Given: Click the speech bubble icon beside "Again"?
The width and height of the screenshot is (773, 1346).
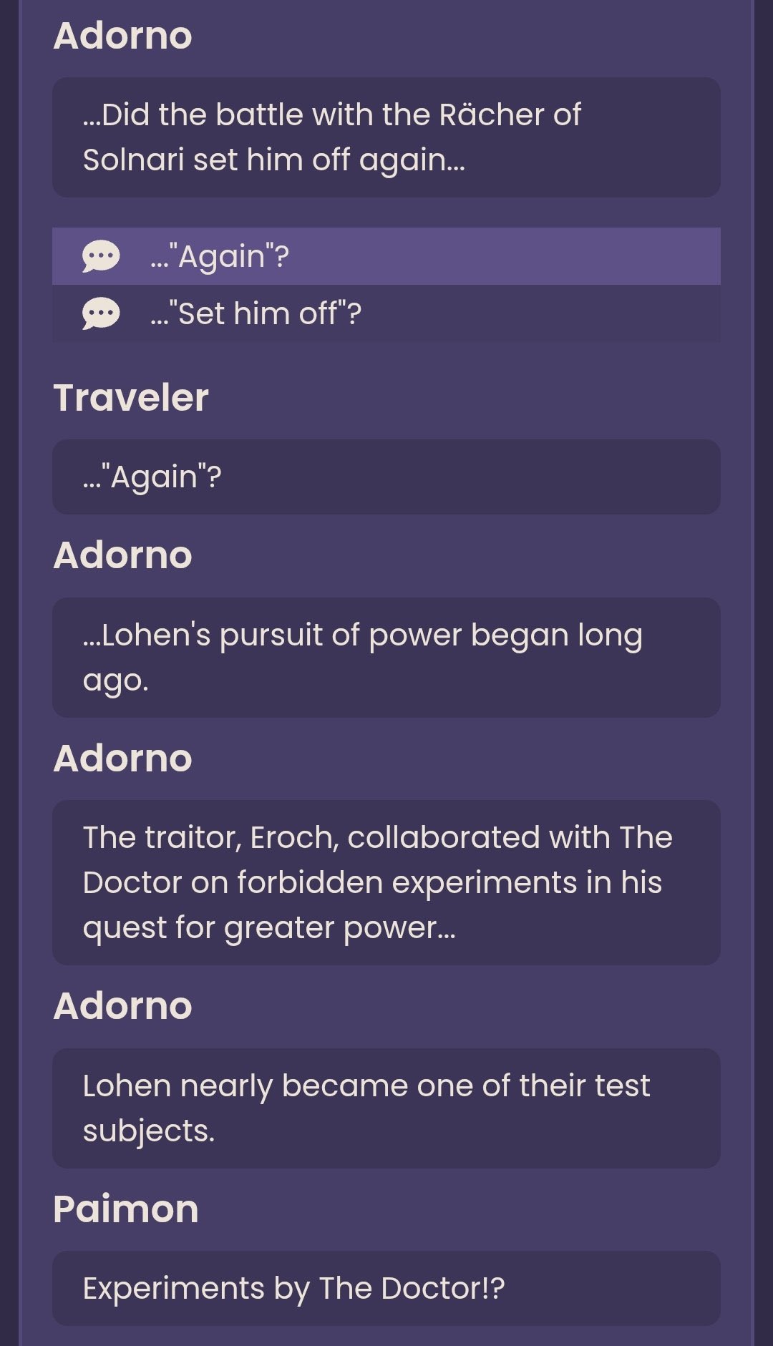Looking at the screenshot, I should pos(101,256).
